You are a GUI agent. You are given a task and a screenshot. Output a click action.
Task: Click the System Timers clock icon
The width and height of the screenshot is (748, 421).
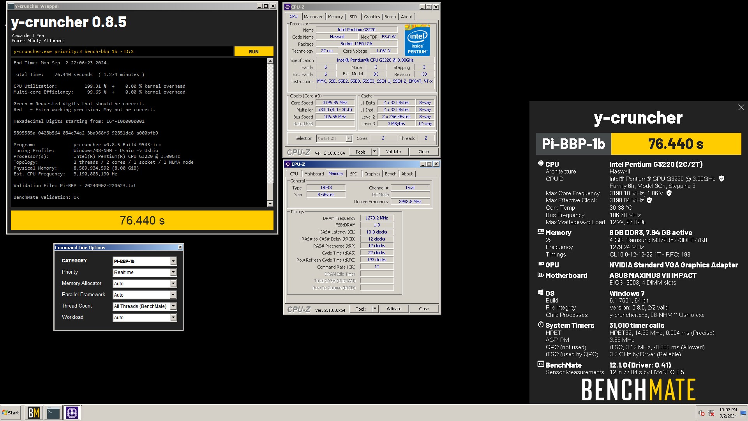point(540,325)
